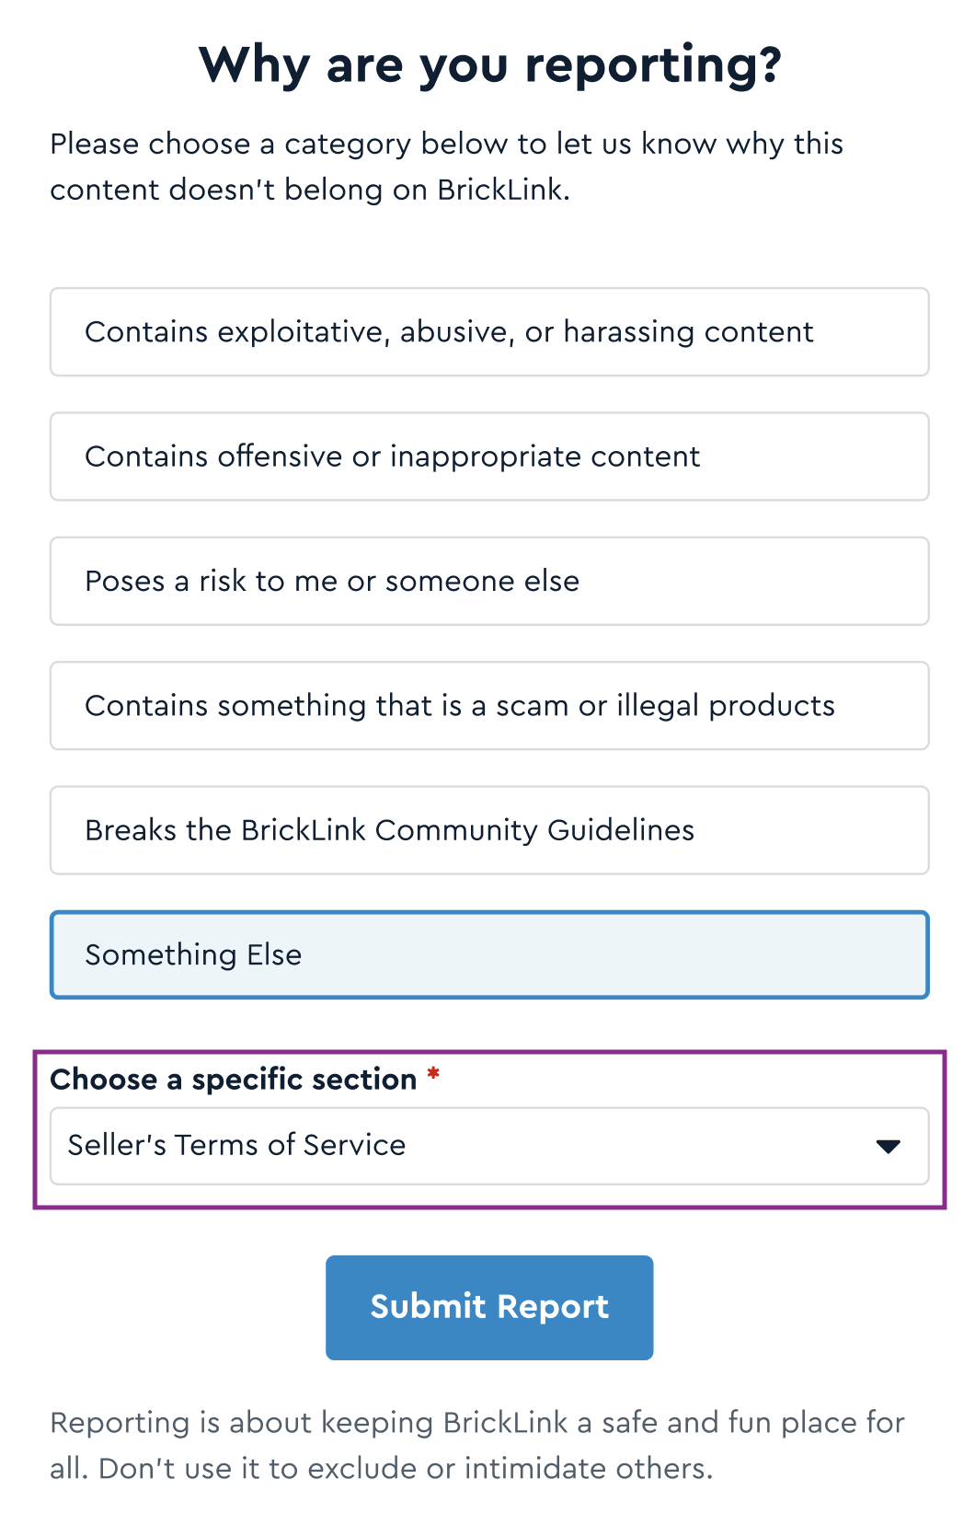Click the black dropdown caret arrow
Image resolution: width=975 pixels, height=1514 pixels.
[x=888, y=1147]
